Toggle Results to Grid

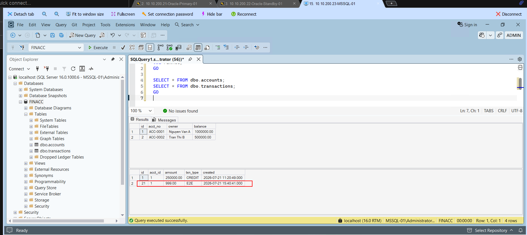[198, 47]
